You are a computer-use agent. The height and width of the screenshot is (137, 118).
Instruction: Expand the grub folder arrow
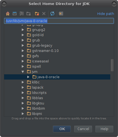point(23,40)
